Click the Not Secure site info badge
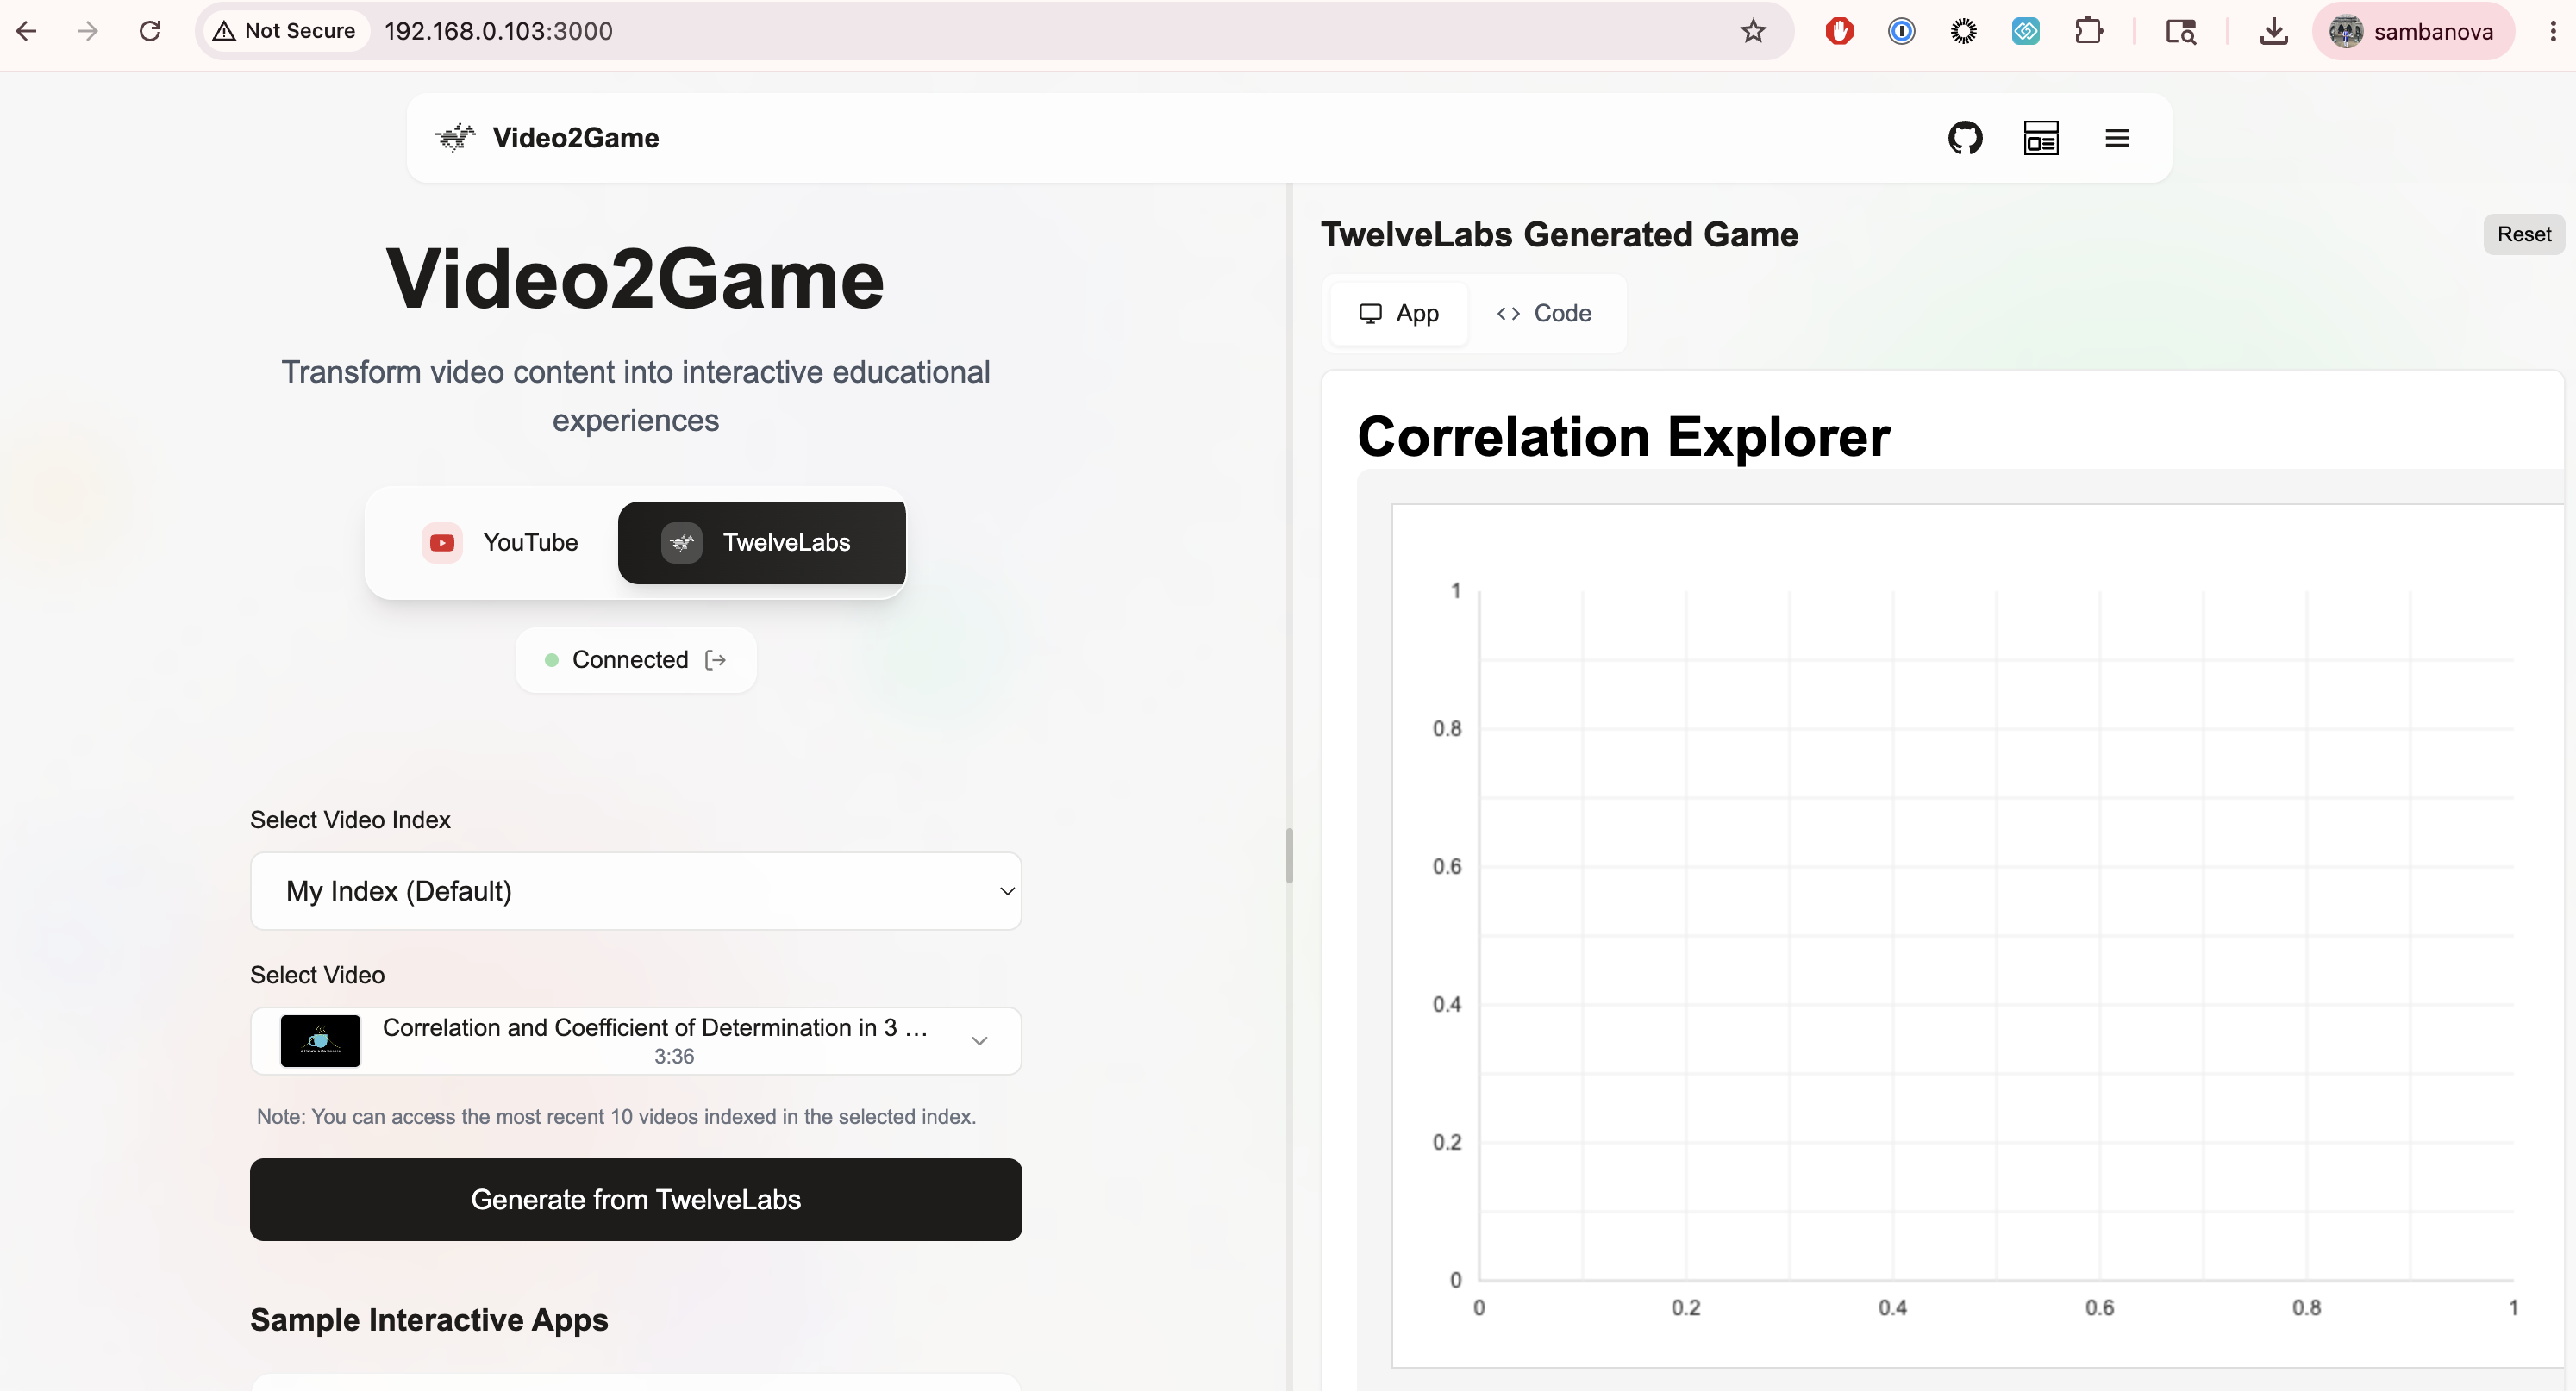Image resolution: width=2576 pixels, height=1391 pixels. coord(285,31)
